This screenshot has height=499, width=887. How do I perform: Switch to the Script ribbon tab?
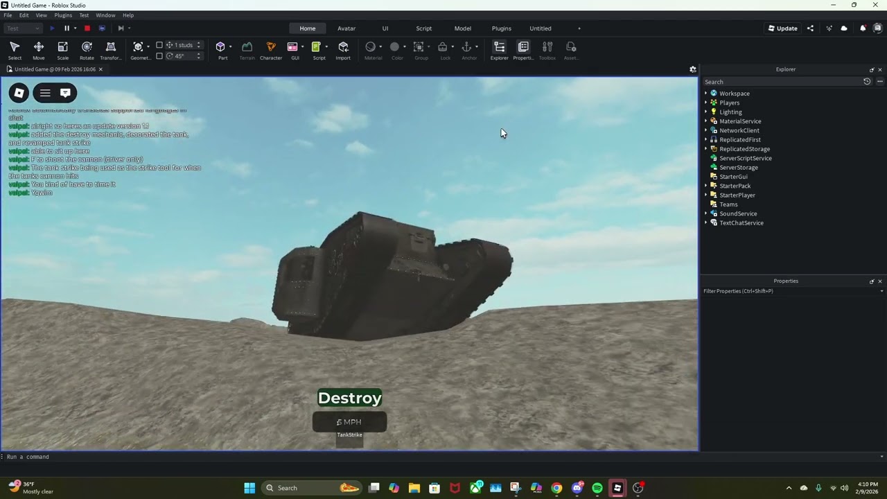click(x=424, y=28)
